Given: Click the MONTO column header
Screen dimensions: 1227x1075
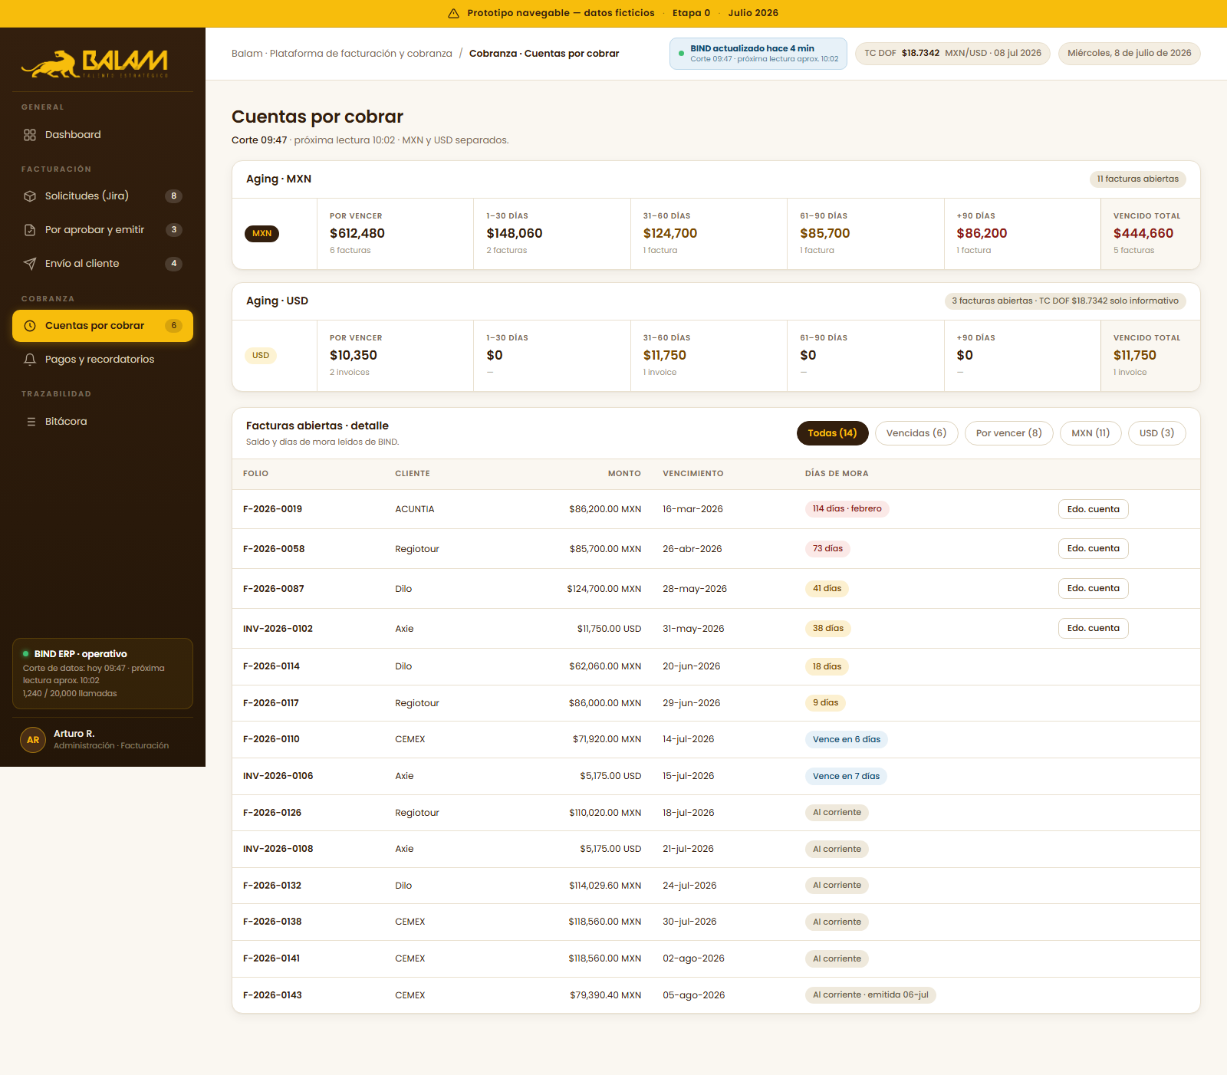Looking at the screenshot, I should click(x=624, y=474).
